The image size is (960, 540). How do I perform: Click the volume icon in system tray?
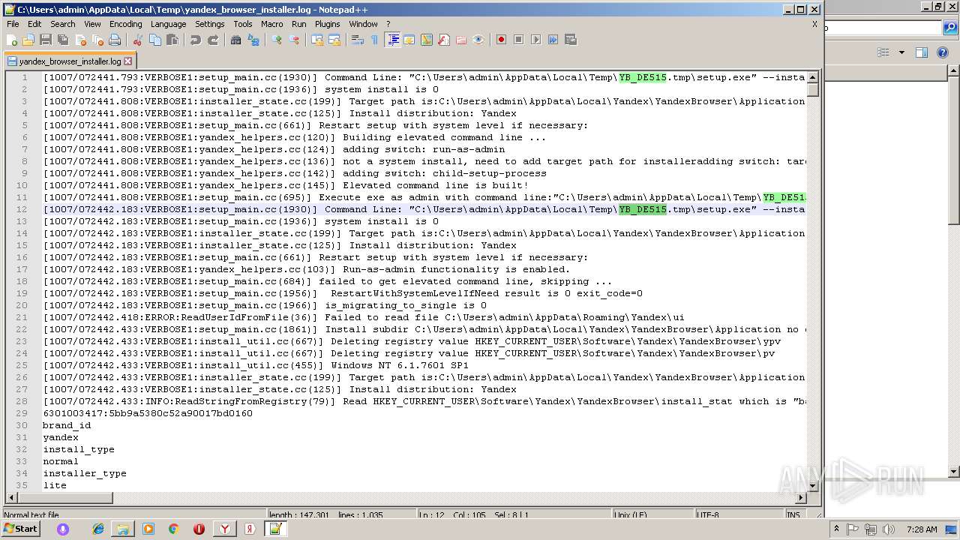point(890,529)
